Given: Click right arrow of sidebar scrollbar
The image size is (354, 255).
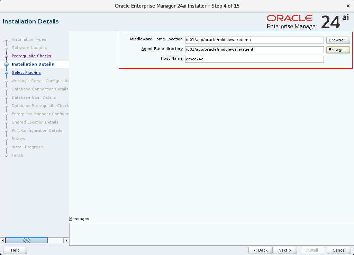Looking at the screenshot, I should click(66, 241).
